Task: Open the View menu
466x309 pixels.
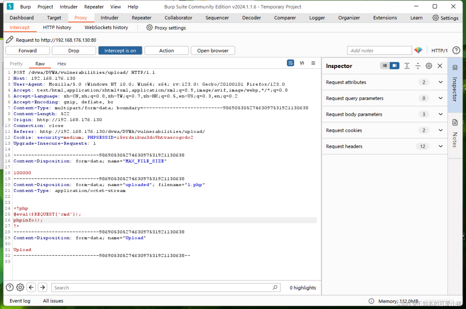Action: tap(115, 7)
